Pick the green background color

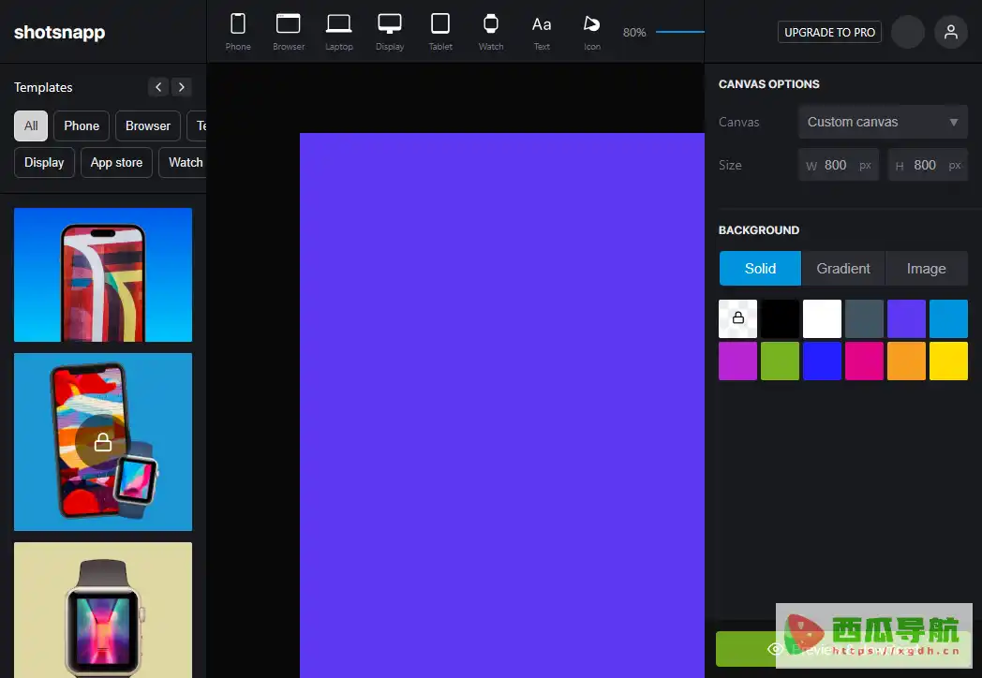(780, 361)
